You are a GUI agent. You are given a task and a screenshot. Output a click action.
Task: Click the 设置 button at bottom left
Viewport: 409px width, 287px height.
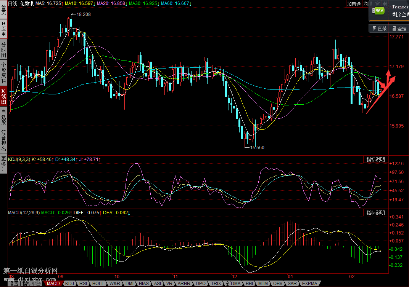[14, 284]
